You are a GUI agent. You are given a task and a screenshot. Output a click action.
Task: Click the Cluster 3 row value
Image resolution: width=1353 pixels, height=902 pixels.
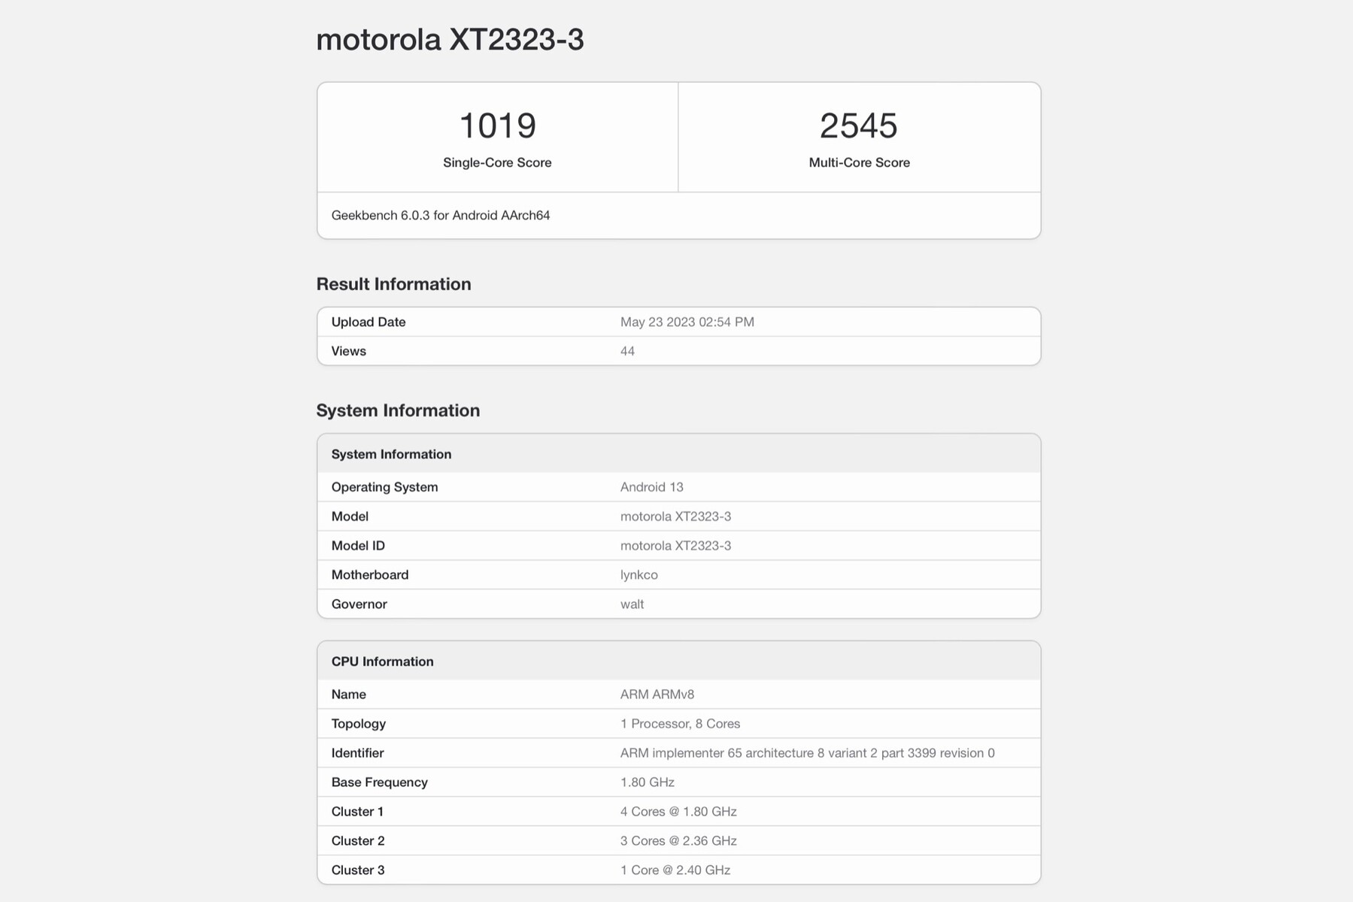pyautogui.click(x=675, y=870)
